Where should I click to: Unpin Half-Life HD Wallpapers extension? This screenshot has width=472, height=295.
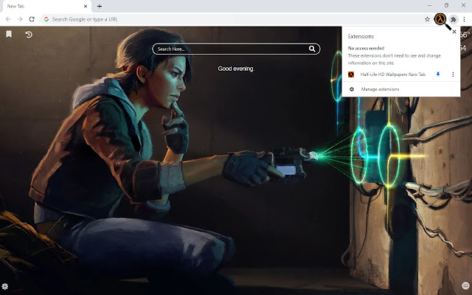click(x=438, y=74)
